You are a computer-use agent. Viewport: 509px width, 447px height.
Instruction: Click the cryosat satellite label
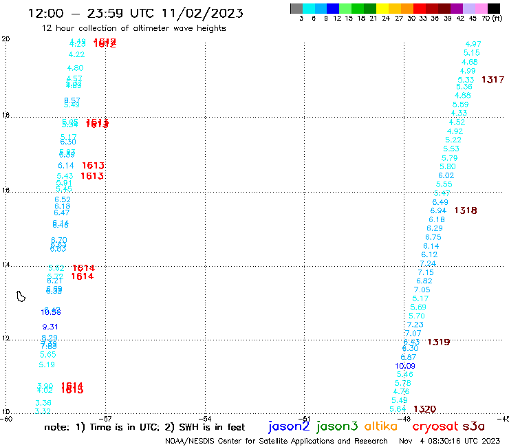[x=435, y=426]
